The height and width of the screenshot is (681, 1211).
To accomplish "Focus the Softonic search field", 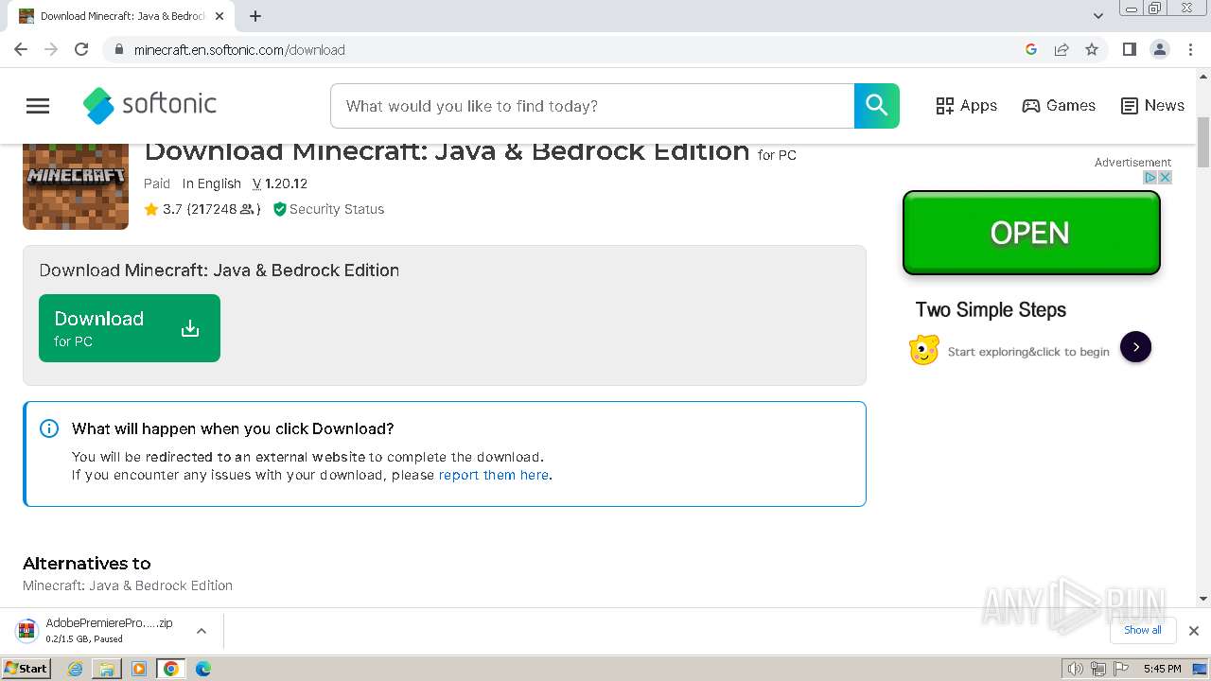I will [x=592, y=106].
